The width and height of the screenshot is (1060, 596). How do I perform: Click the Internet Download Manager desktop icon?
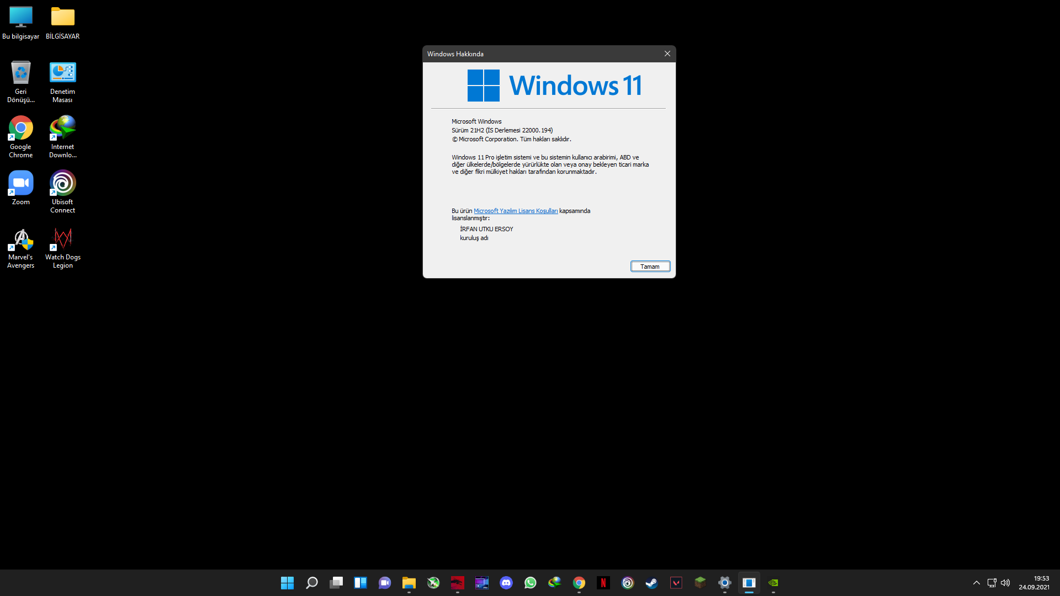(62, 136)
